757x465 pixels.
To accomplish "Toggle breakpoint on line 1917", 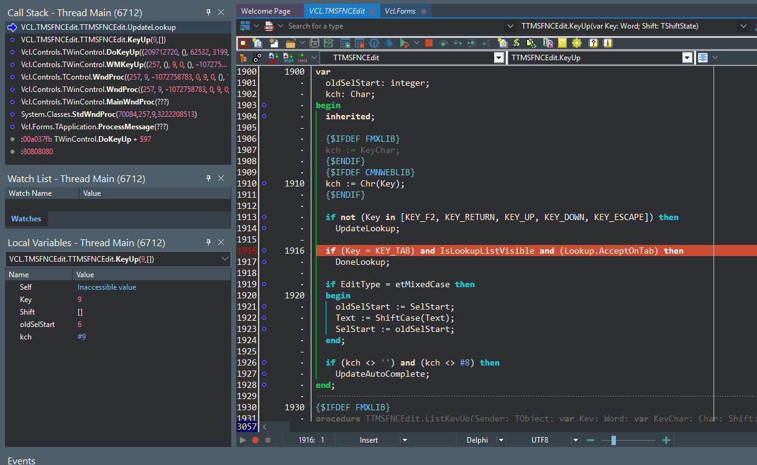I will point(264,262).
